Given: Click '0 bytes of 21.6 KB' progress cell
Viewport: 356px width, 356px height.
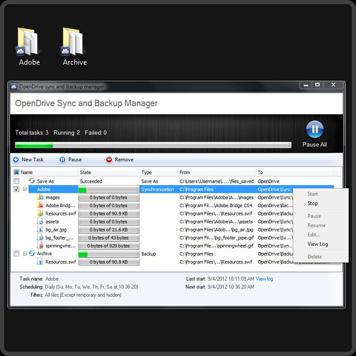Looking at the screenshot, I should [109, 230].
